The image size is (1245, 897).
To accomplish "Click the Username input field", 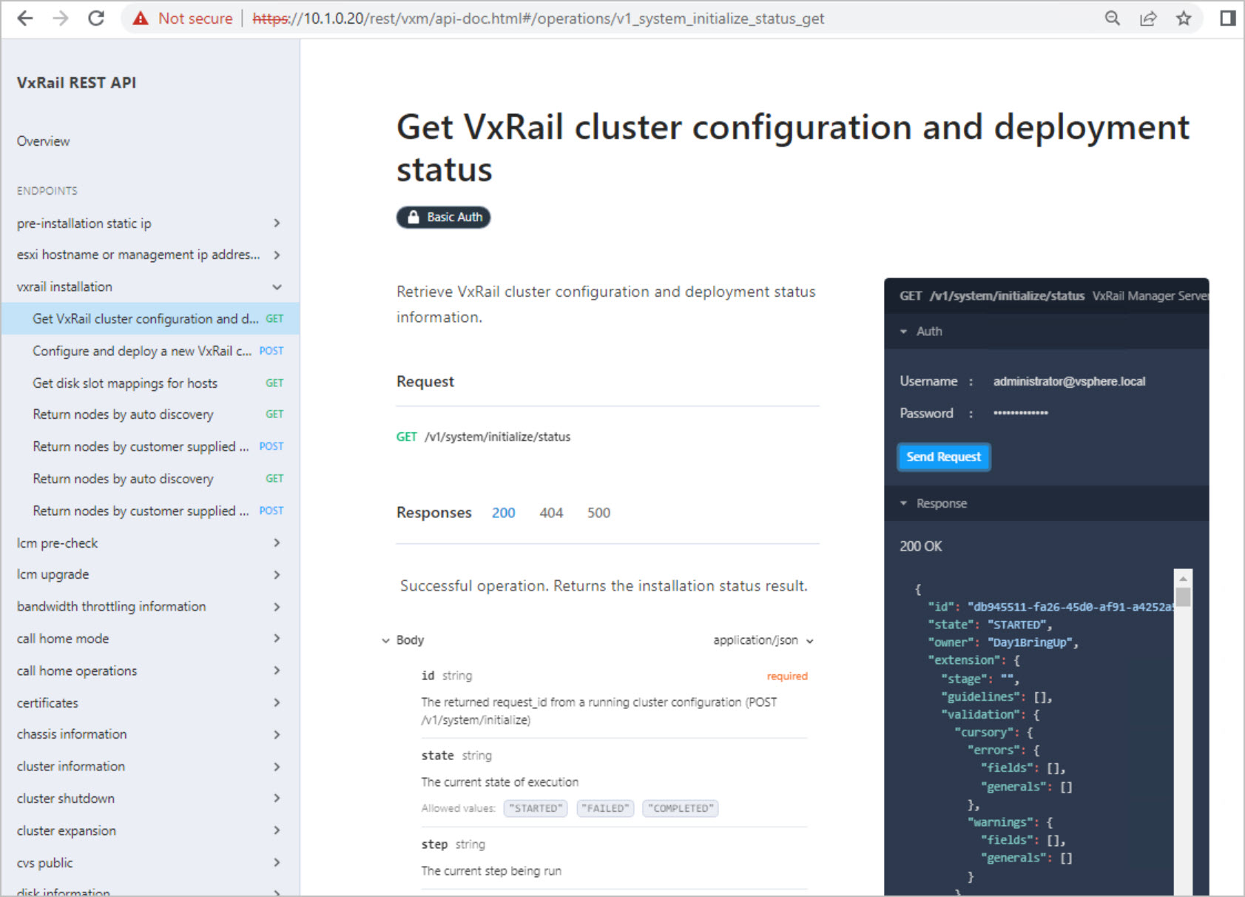I will pyautogui.click(x=1069, y=381).
